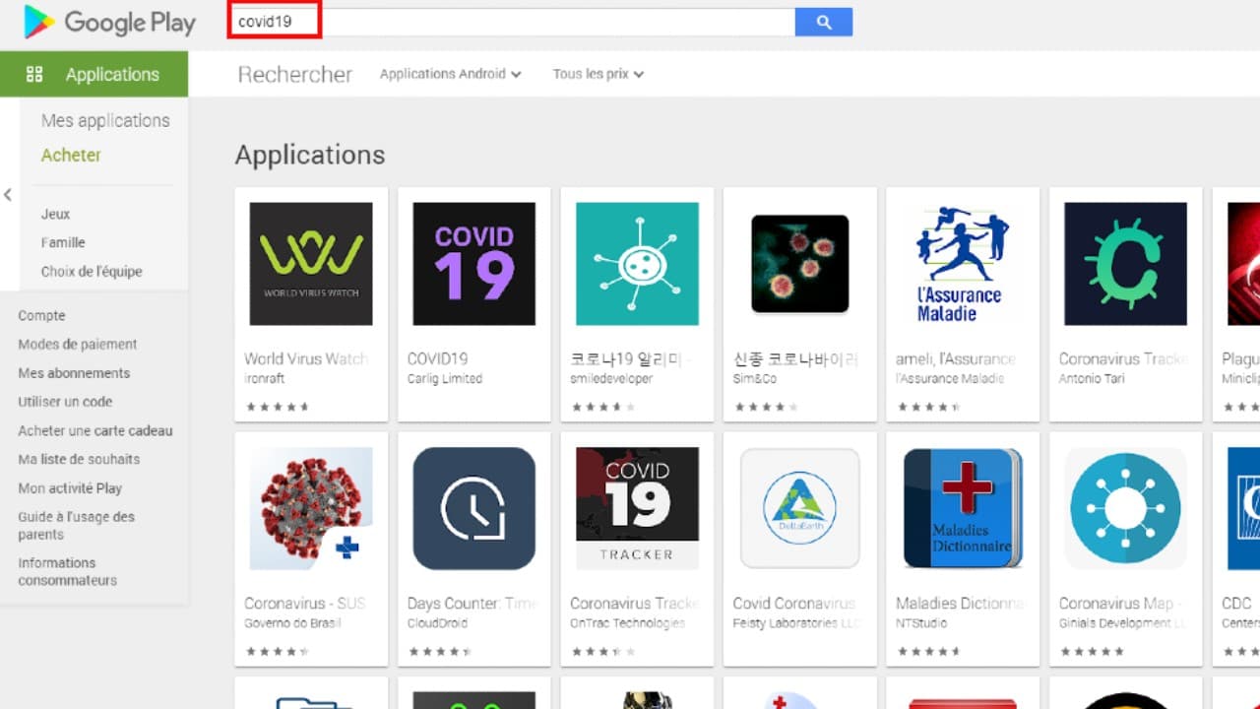Open Modes de paiement

(78, 345)
